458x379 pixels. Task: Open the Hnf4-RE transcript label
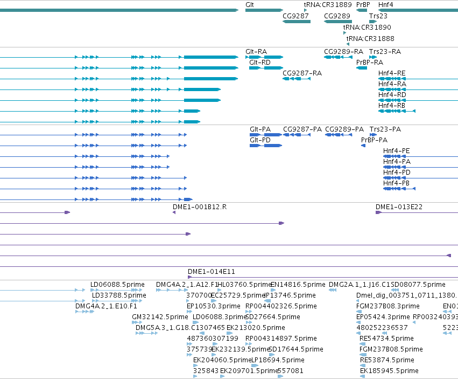click(x=392, y=73)
